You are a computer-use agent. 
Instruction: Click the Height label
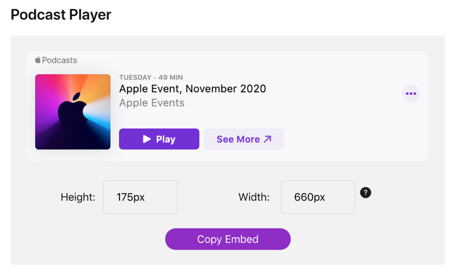77,197
